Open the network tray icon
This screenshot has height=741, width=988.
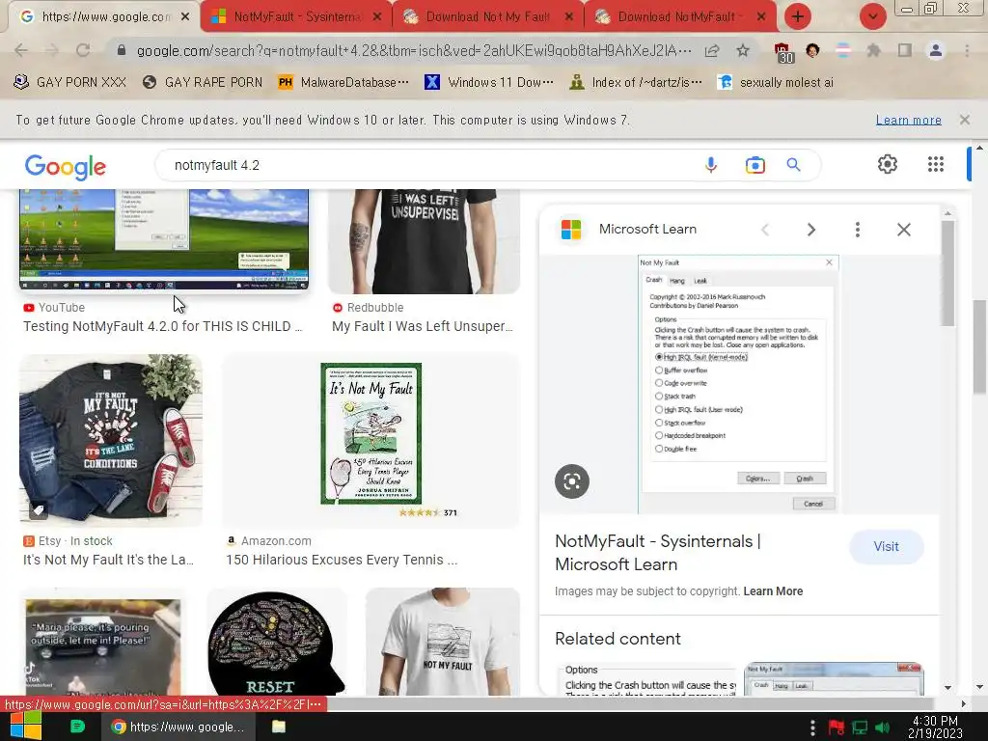(860, 727)
